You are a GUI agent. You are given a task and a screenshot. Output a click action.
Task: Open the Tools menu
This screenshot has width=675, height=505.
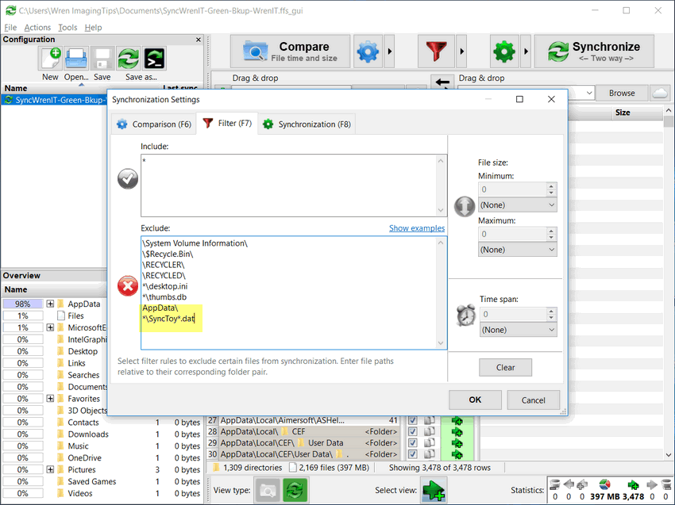(x=67, y=28)
